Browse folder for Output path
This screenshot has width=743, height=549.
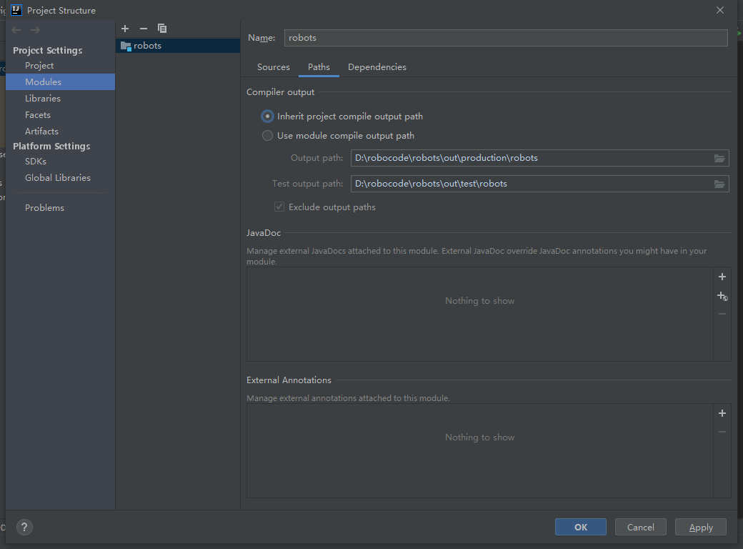[719, 159]
